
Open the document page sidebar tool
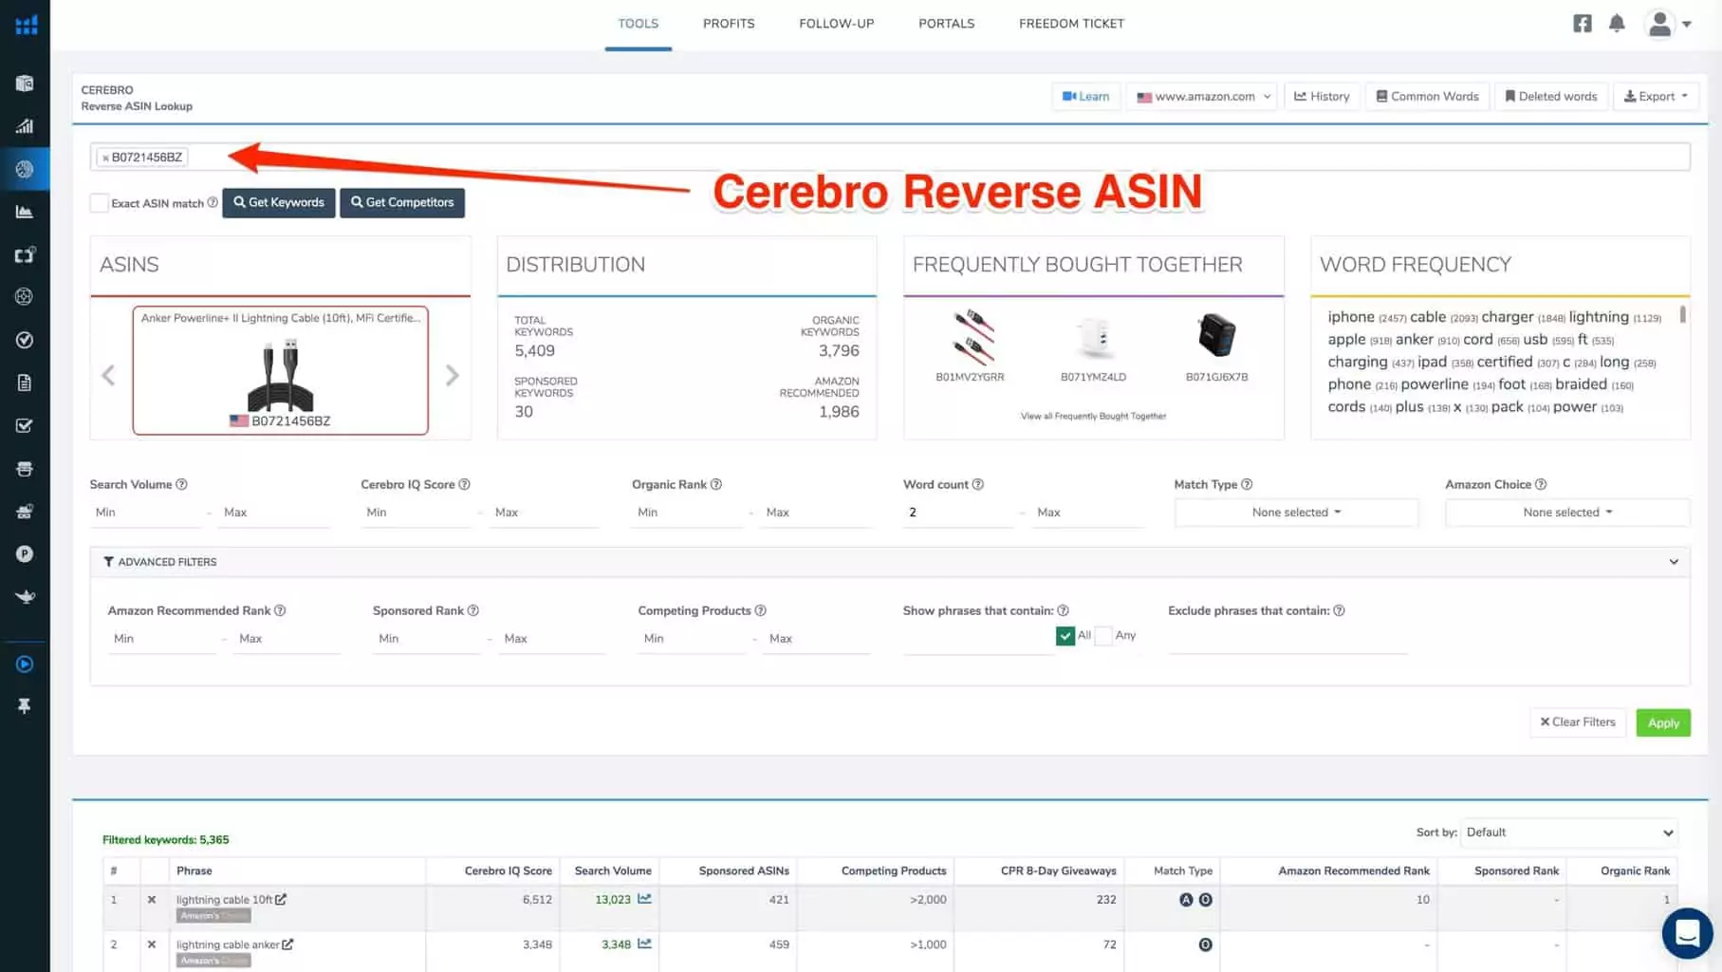coord(25,383)
